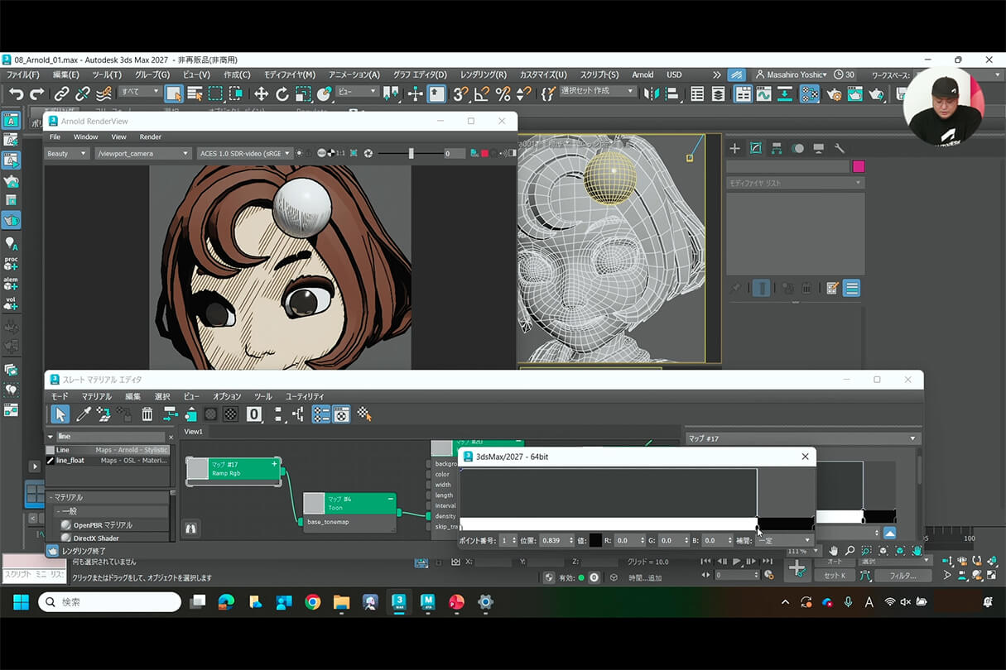1006x670 pixels.
Task: Open the Beauty AOV dropdown in RenderView
Action: (67, 153)
